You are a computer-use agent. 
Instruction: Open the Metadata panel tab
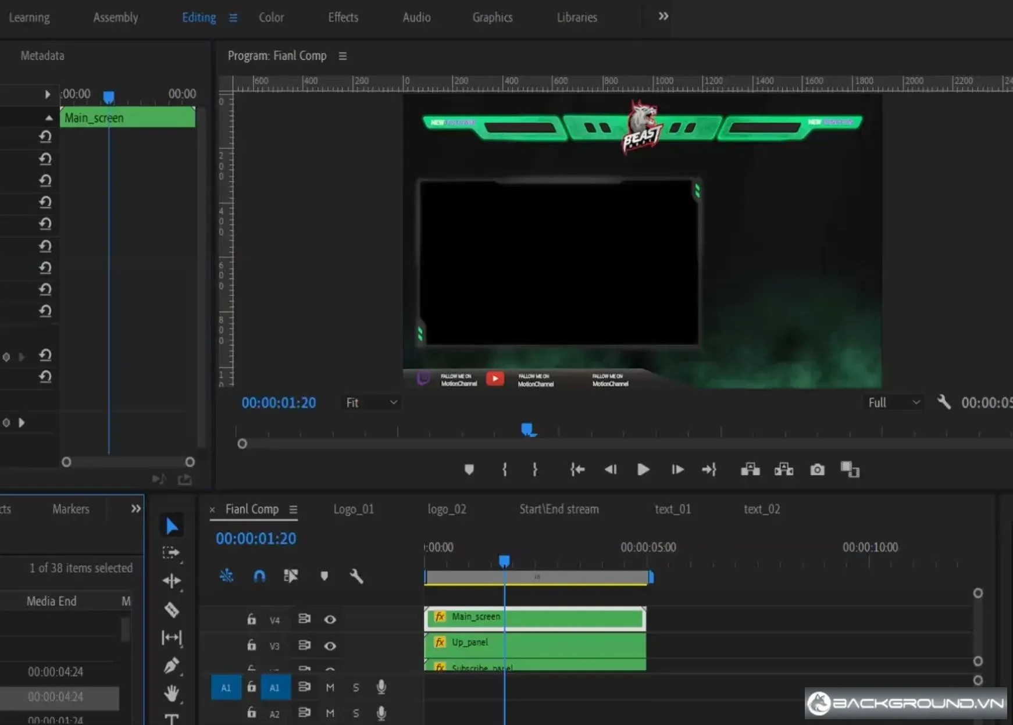pos(42,56)
